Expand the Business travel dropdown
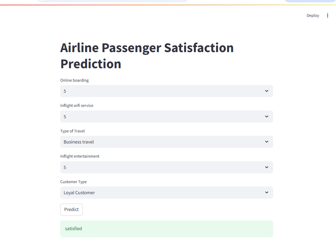This screenshot has height=252, width=336. pyautogui.click(x=167, y=142)
